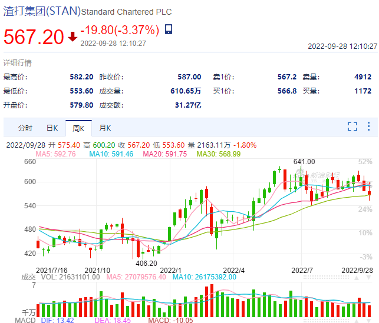The image size is (379, 323).
Task: Click the 2022/1 date axis label
Action: [x=170, y=271]
